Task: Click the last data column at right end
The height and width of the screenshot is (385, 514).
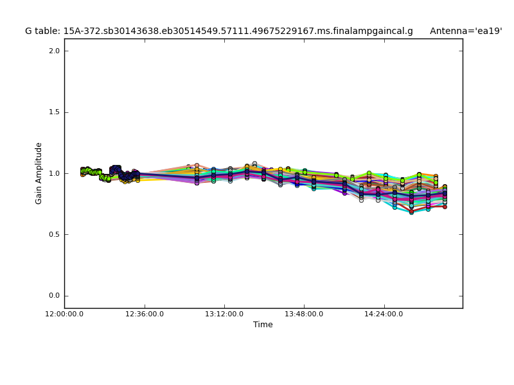Action: pos(444,196)
